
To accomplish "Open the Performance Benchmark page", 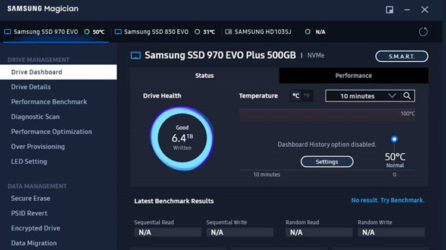I will pos(49,102).
